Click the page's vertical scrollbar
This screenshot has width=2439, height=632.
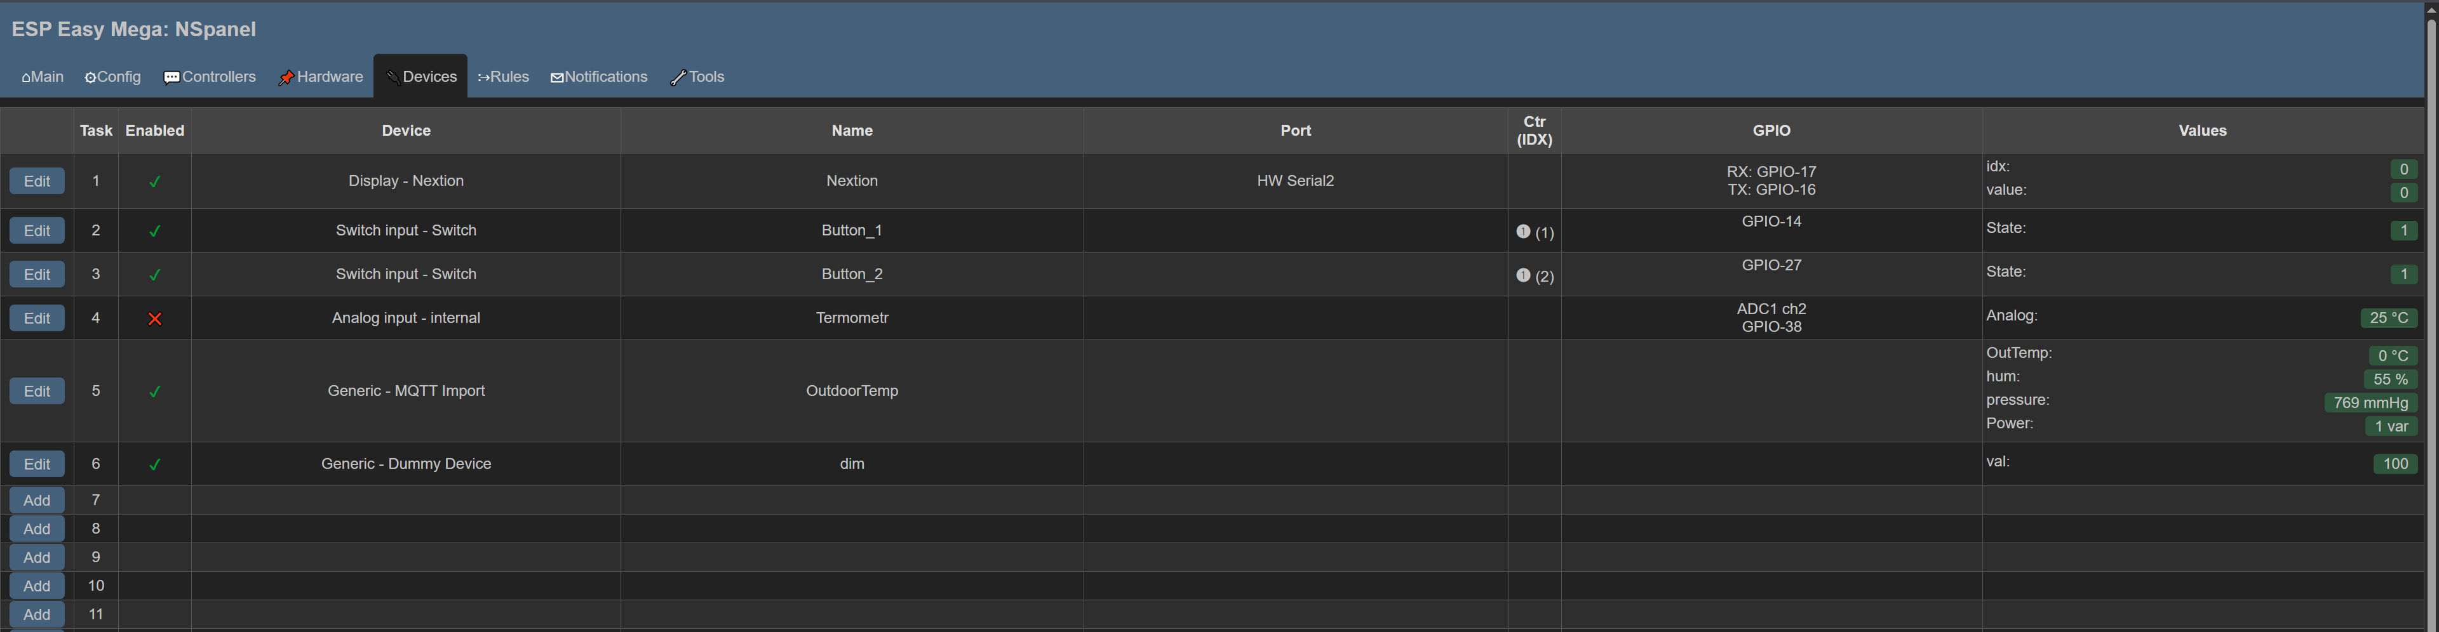[x=2431, y=316]
